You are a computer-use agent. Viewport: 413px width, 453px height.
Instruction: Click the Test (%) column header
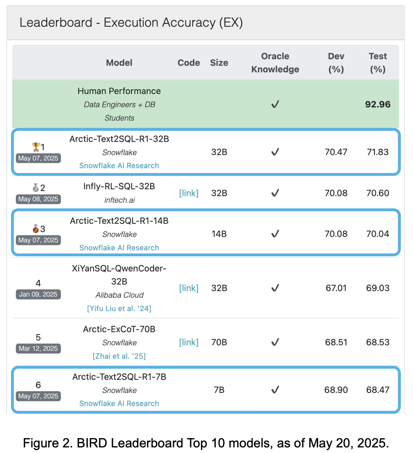378,63
